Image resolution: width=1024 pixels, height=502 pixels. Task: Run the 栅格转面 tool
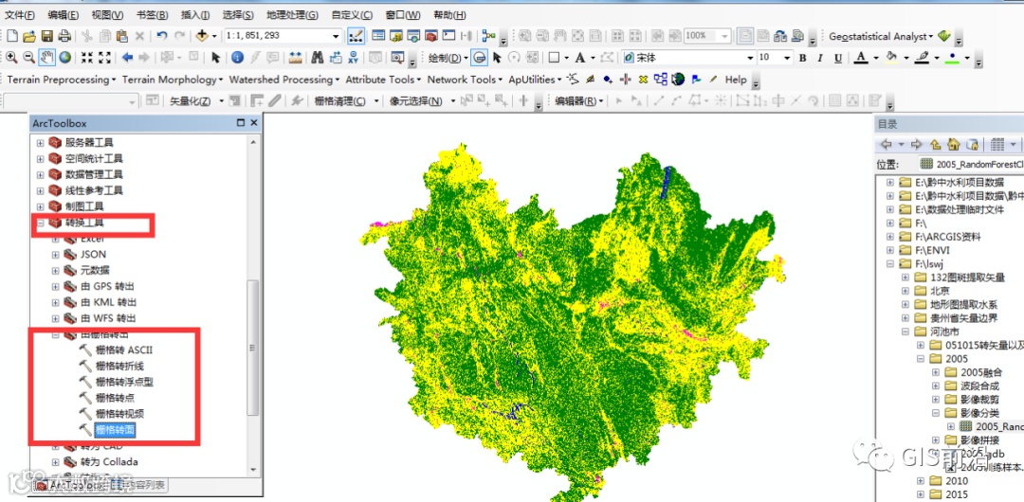tap(116, 430)
